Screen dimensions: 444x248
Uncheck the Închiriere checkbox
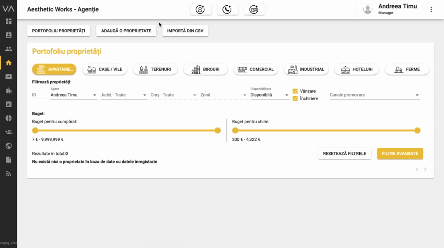click(295, 98)
